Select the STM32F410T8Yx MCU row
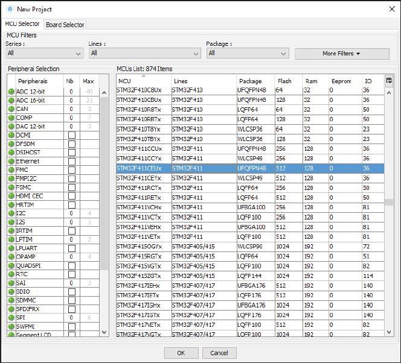Image resolution: width=401 pixels, height=363 pixels. [x=250, y=129]
